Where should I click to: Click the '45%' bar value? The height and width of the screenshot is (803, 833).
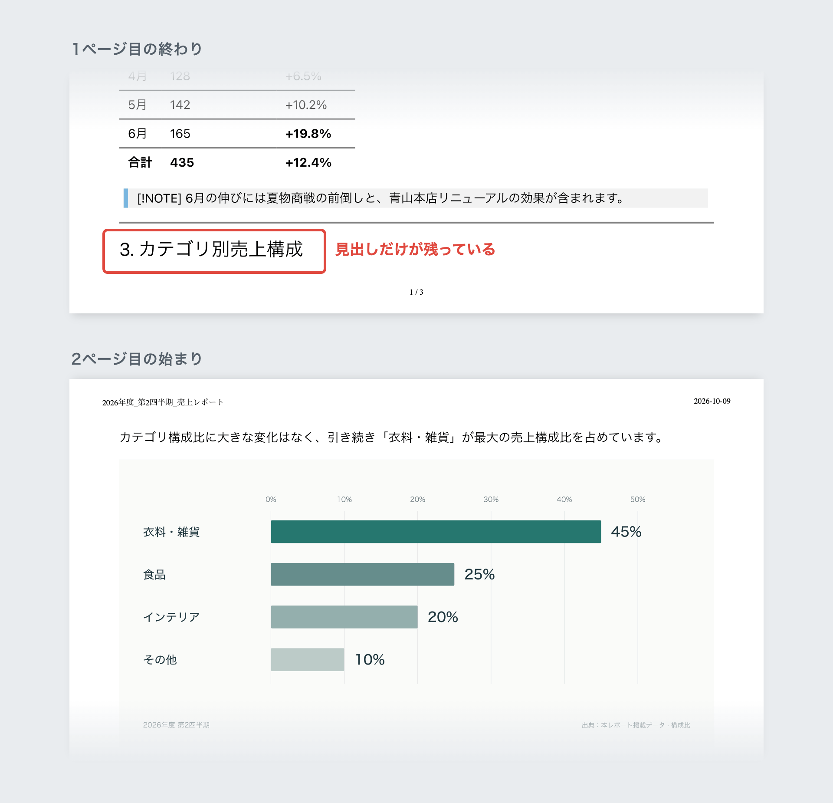(x=626, y=532)
